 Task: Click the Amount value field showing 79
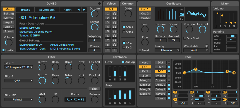click(174, 40)
